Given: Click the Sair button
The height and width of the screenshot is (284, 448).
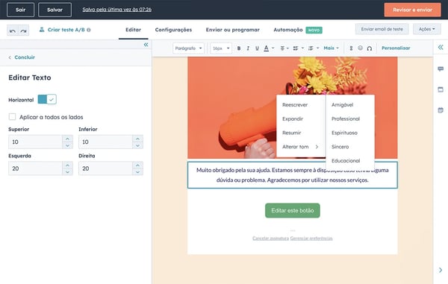Looking at the screenshot, I should [21, 10].
